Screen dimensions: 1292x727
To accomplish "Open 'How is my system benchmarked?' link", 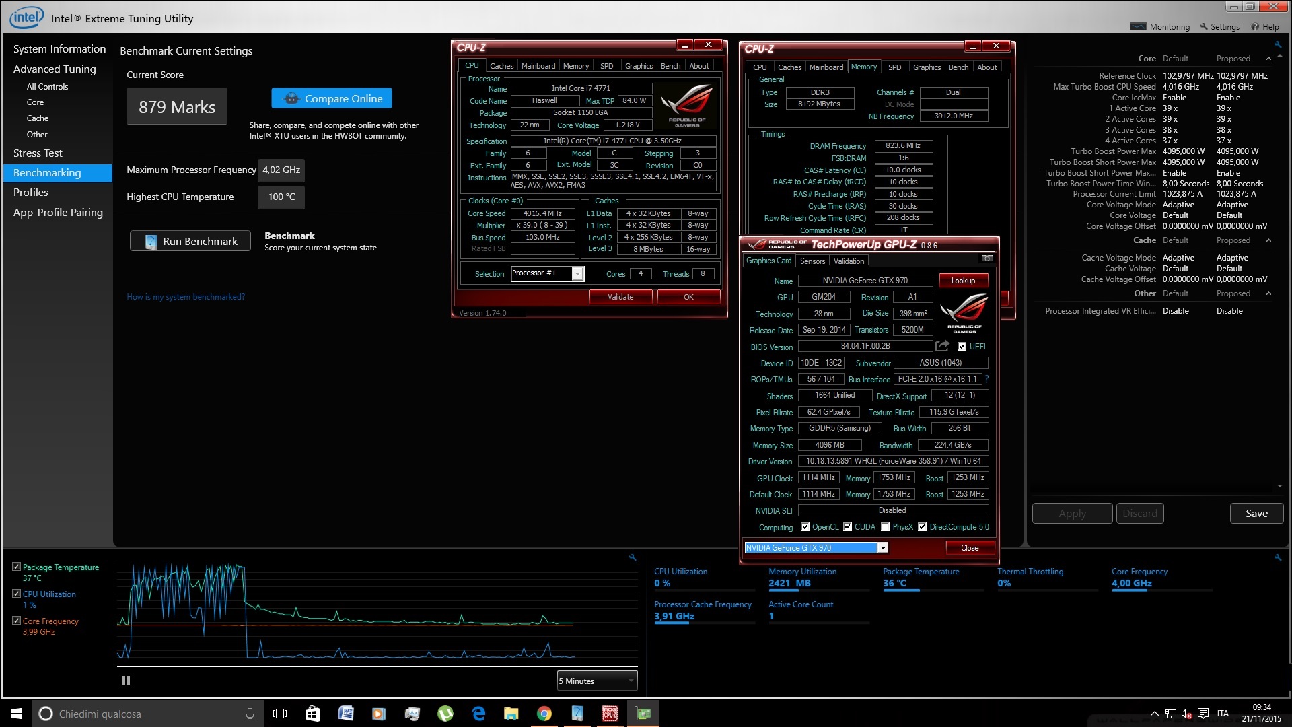I will [x=186, y=297].
